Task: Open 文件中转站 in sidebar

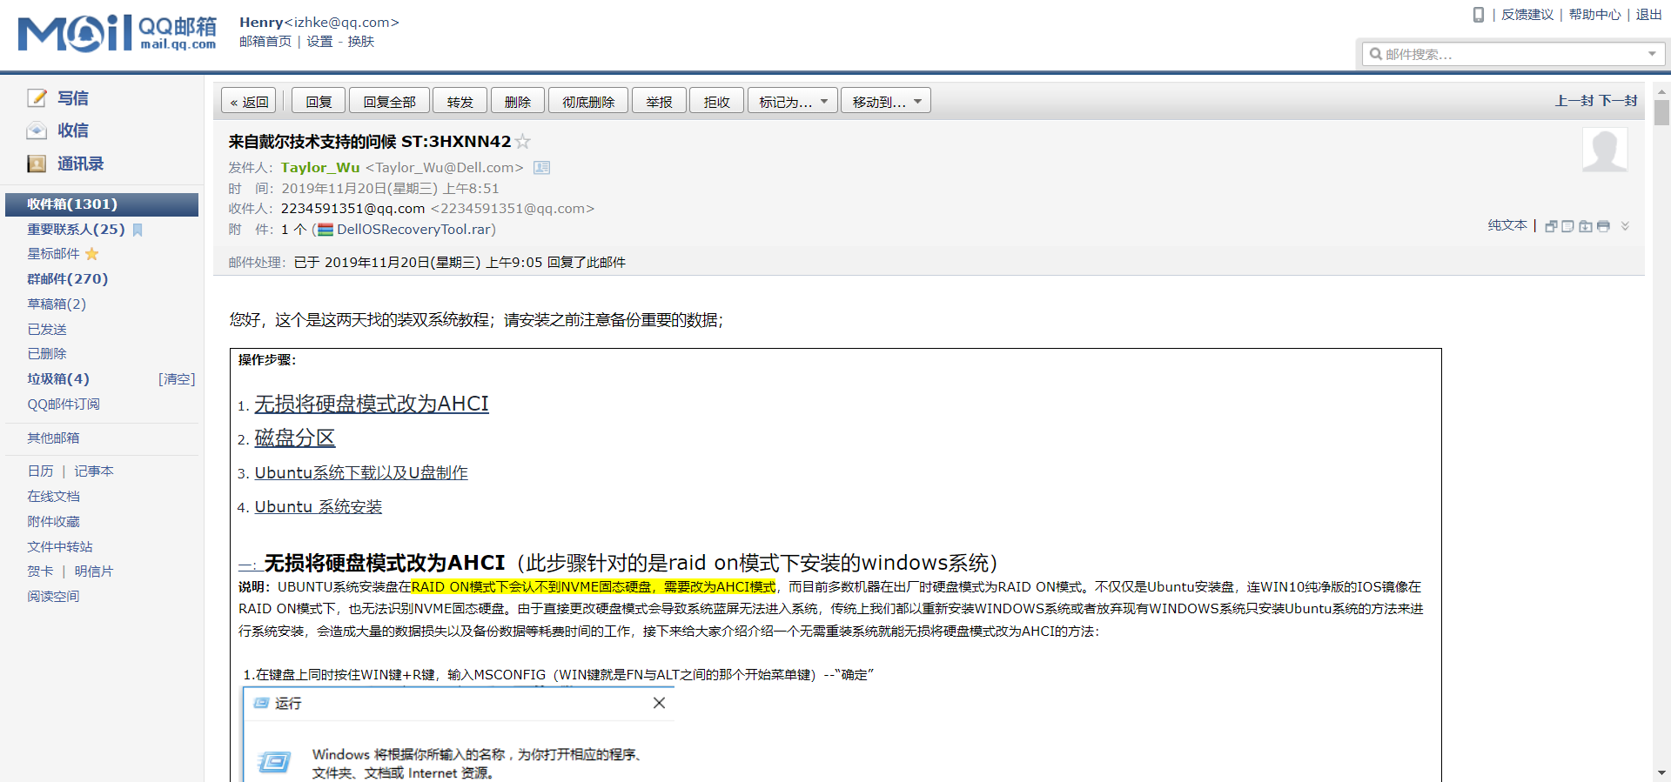Action: (60, 547)
